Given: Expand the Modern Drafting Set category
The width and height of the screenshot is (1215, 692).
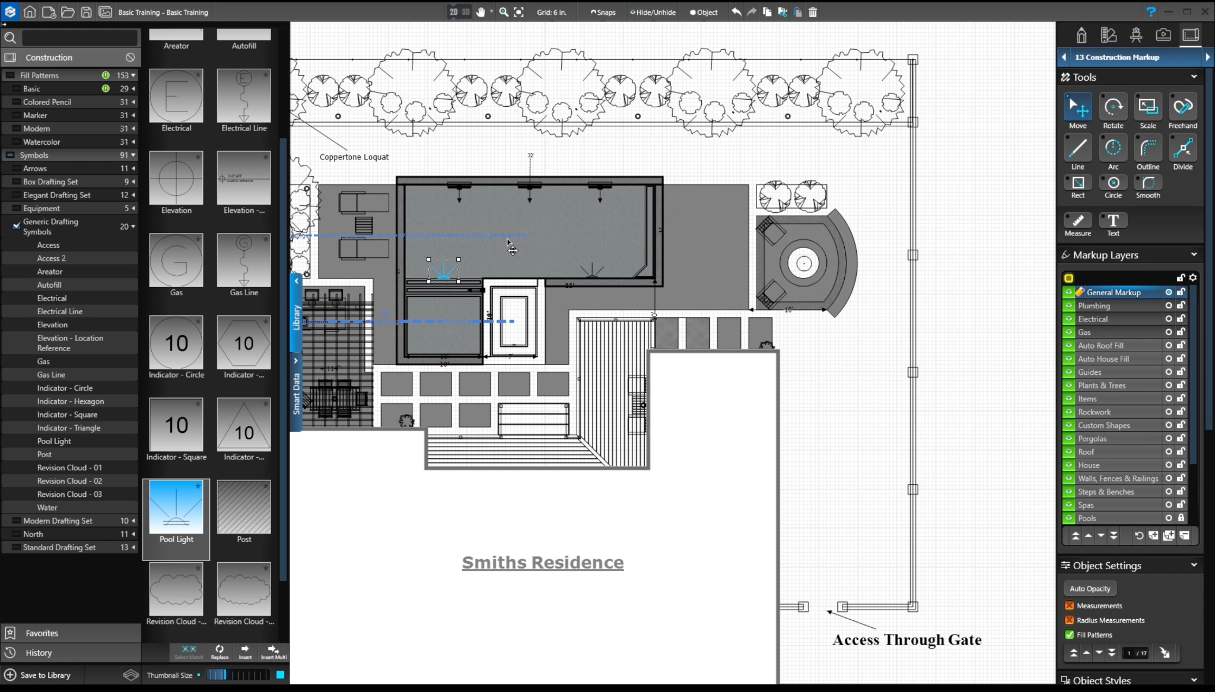Looking at the screenshot, I should pos(133,521).
